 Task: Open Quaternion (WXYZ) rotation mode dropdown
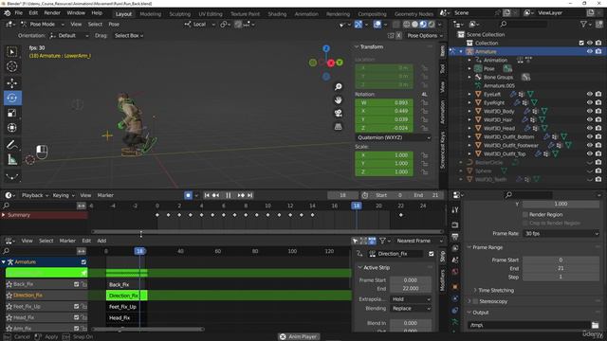pos(393,137)
